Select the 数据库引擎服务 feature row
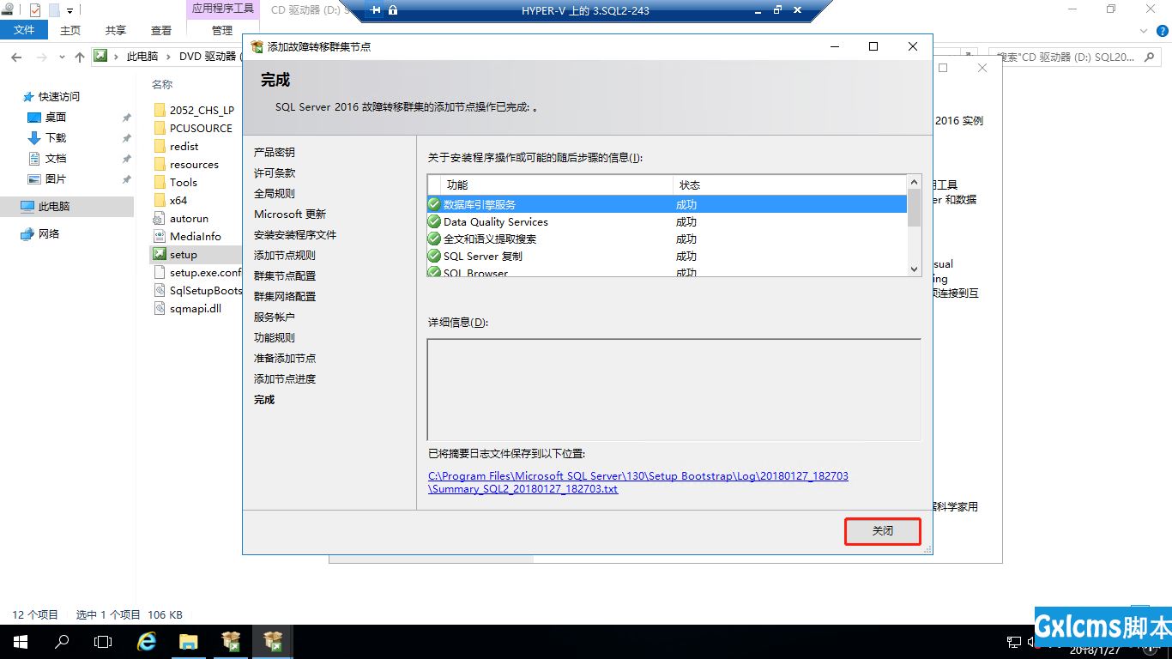Viewport: 1172px width, 659px height. pyautogui.click(x=668, y=204)
